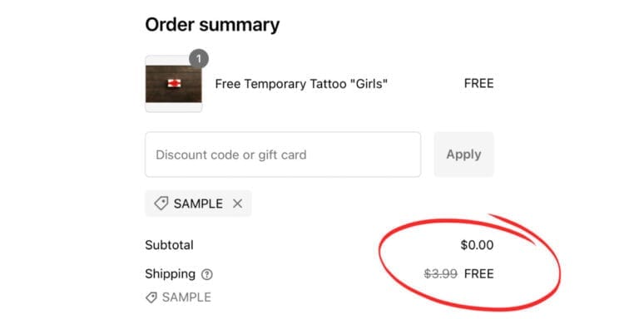
Task: Click the crossed-out $3.99 shipping price
Action: [440, 274]
